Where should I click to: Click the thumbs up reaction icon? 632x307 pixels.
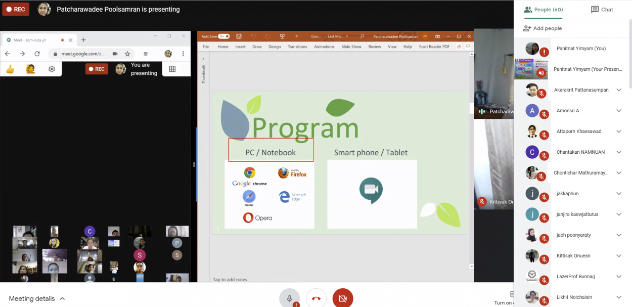[x=10, y=69]
